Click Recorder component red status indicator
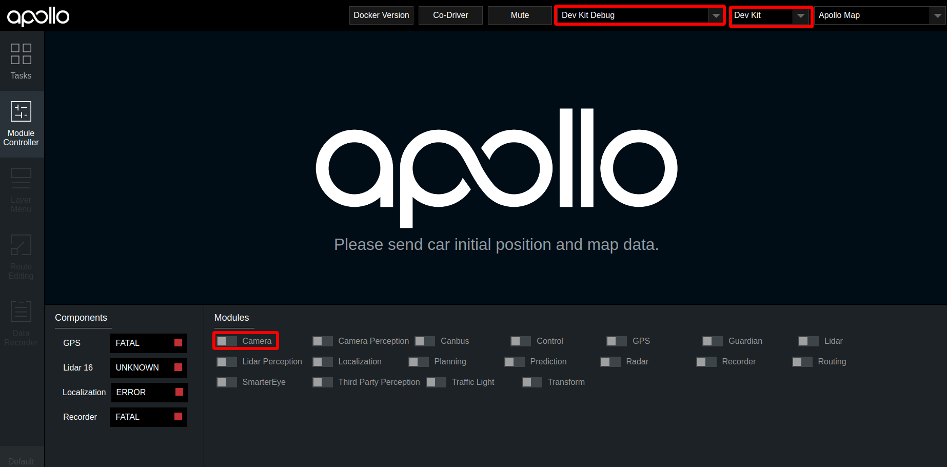This screenshot has width=947, height=467. pyautogui.click(x=178, y=417)
